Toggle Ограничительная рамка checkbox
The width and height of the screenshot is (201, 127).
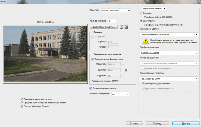pos(91,88)
